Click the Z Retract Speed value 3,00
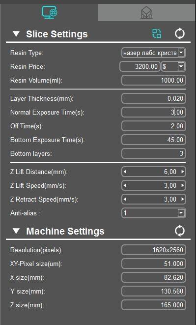 pos(170,199)
